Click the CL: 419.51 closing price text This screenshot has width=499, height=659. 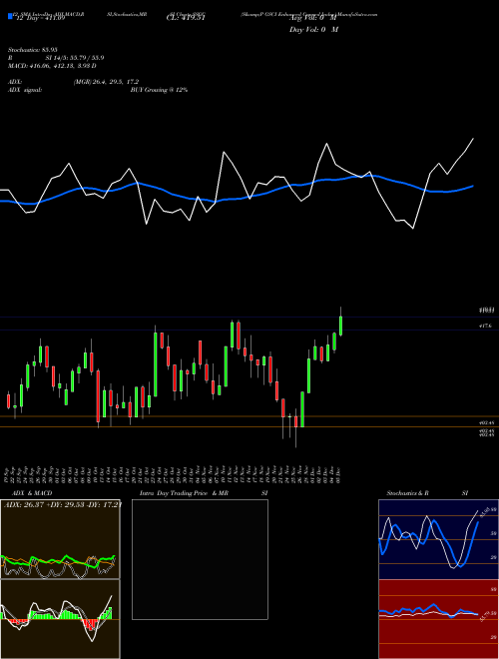pos(186,18)
